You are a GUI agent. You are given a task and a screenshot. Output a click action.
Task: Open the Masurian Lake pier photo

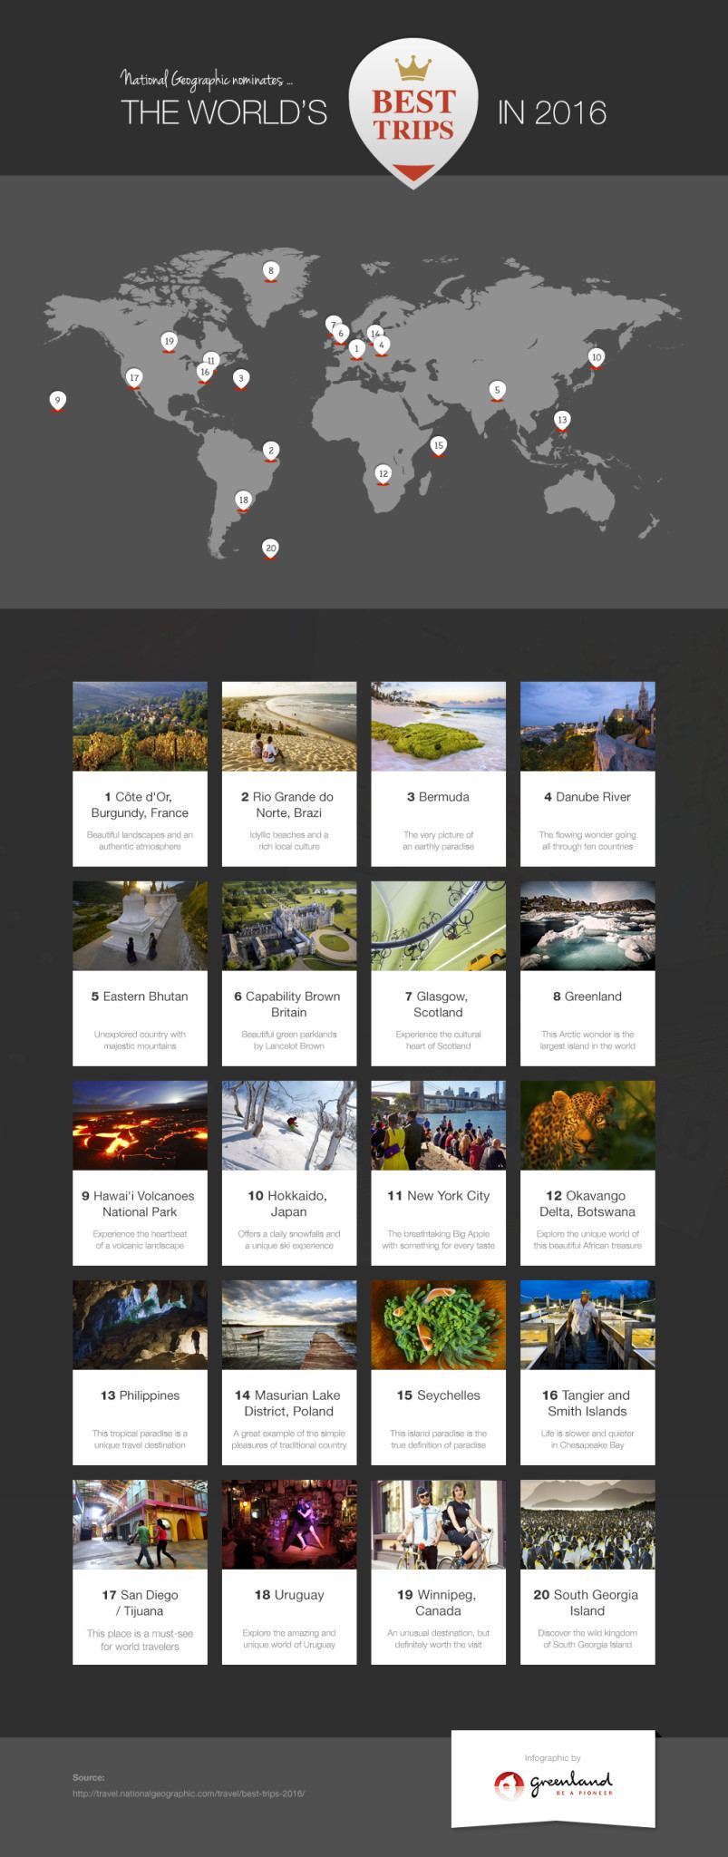[289, 1325]
